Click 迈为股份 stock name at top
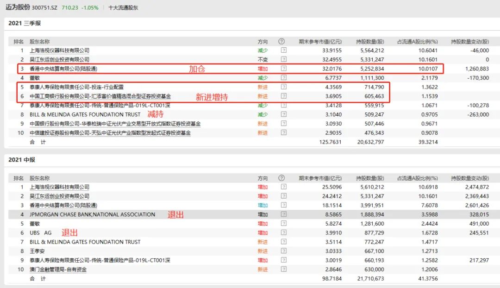This screenshot has height=288, width=500. point(17,7)
